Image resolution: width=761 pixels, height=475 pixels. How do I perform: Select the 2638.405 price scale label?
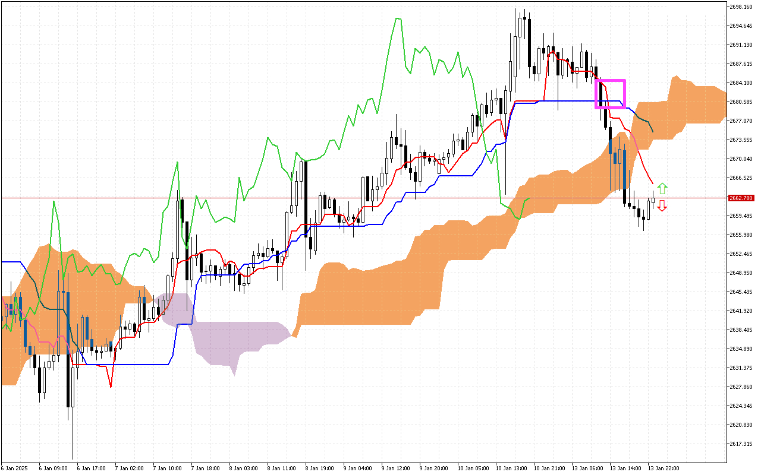(741, 330)
